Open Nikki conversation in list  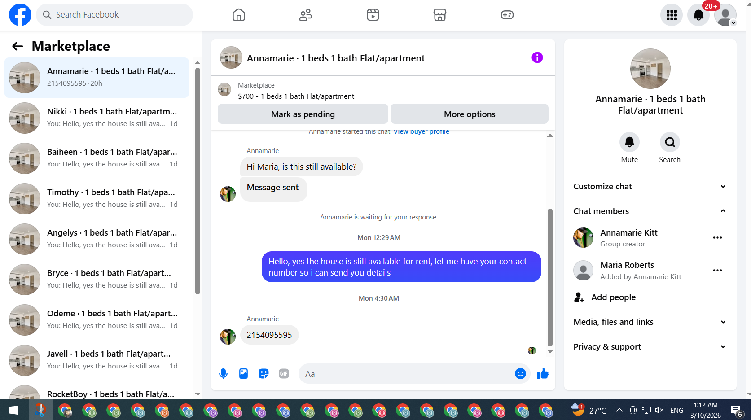point(97,118)
